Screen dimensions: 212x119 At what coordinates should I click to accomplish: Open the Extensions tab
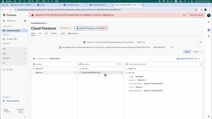pyautogui.click(x=73, y=34)
